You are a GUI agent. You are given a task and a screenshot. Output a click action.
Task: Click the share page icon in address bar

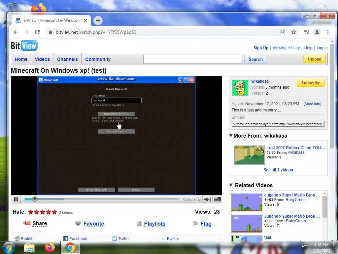pyautogui.click(x=283, y=32)
